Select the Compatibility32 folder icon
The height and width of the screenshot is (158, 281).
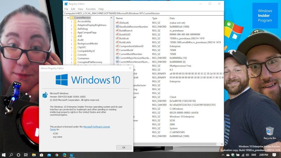[x=75, y=51]
